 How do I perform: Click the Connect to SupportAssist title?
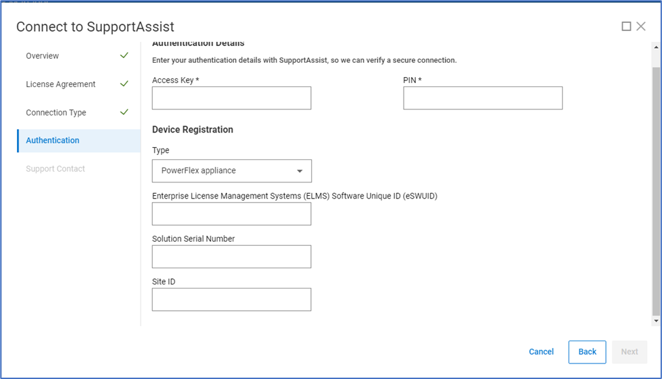pos(95,26)
